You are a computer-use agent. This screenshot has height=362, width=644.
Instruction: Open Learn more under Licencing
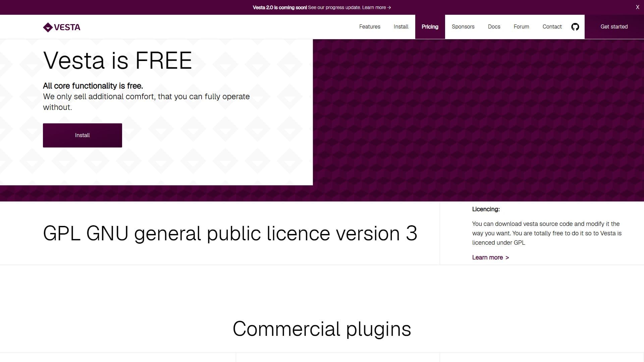pyautogui.click(x=490, y=257)
